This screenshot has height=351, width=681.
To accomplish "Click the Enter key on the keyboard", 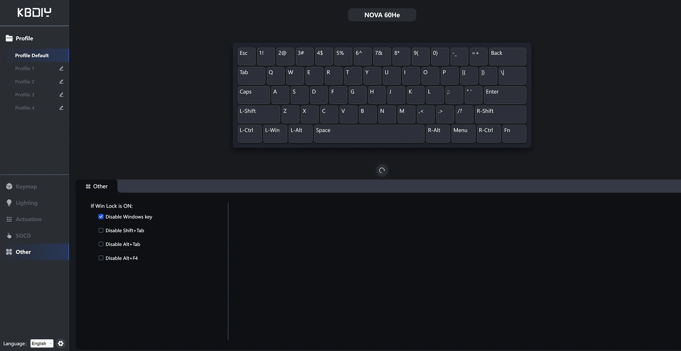I will pos(505,95).
